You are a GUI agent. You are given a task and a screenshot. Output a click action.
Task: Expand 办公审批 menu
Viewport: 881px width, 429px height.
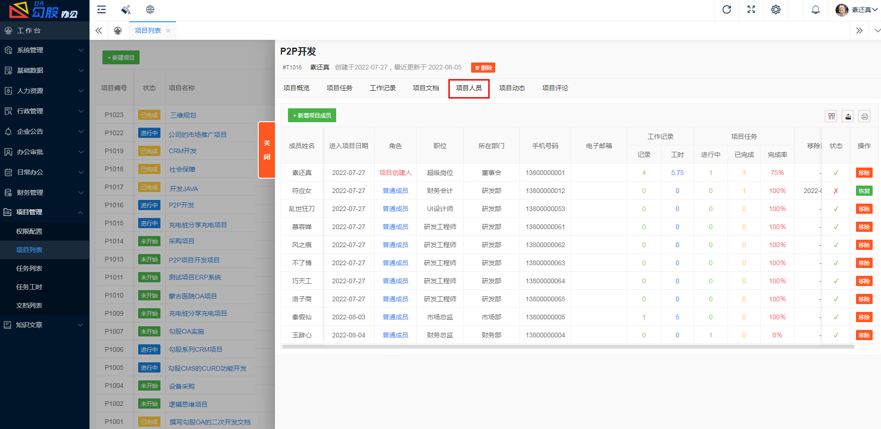(x=45, y=152)
